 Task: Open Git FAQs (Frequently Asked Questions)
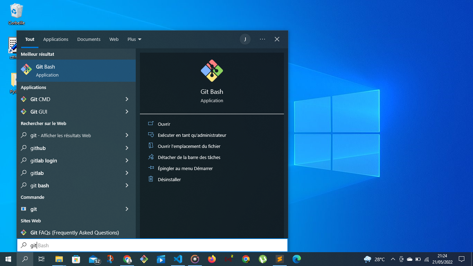[x=74, y=232]
